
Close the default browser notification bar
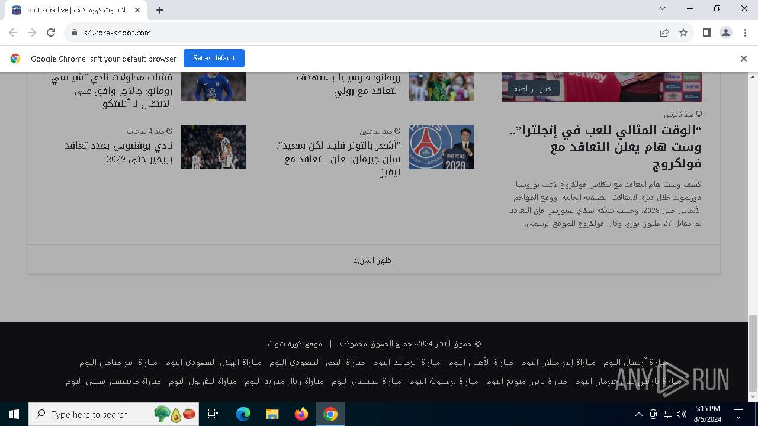point(743,59)
